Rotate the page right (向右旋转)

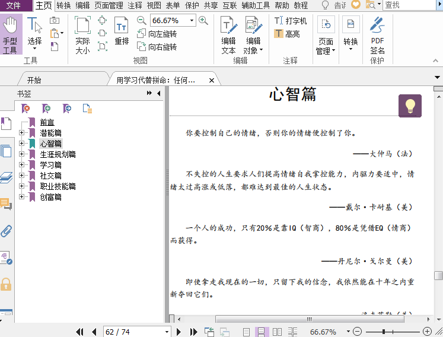157,47
